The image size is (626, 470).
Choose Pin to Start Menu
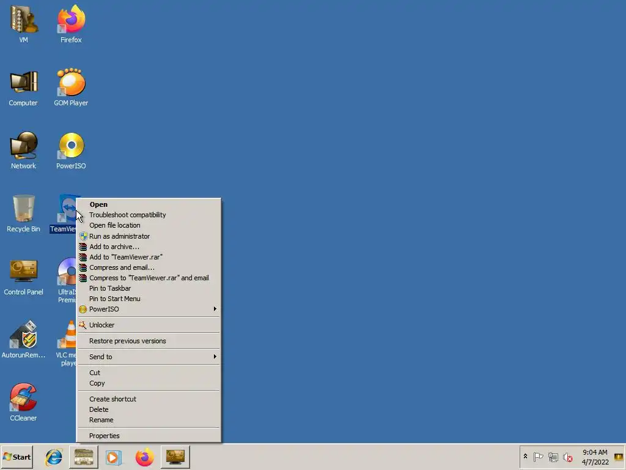149,299
